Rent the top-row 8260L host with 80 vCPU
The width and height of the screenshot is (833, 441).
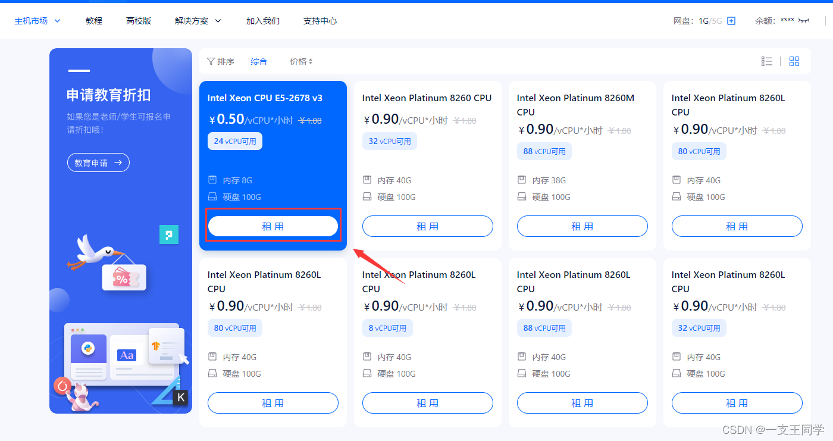coord(737,226)
